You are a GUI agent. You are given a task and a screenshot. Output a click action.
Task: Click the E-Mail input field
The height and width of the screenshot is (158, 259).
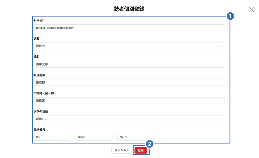[129, 28]
